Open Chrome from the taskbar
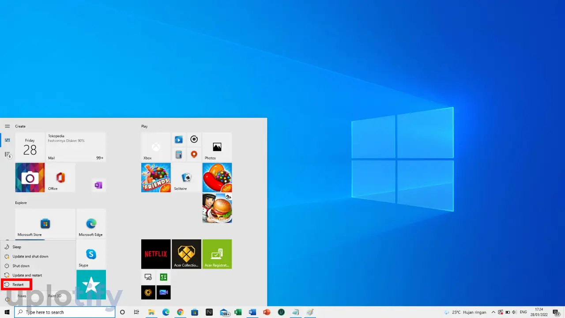565x318 pixels. point(180,312)
